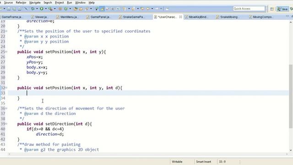This screenshot has height=165, width=293.
Task: Go back with the yellow Back arrow
Action: tap(148, 9)
